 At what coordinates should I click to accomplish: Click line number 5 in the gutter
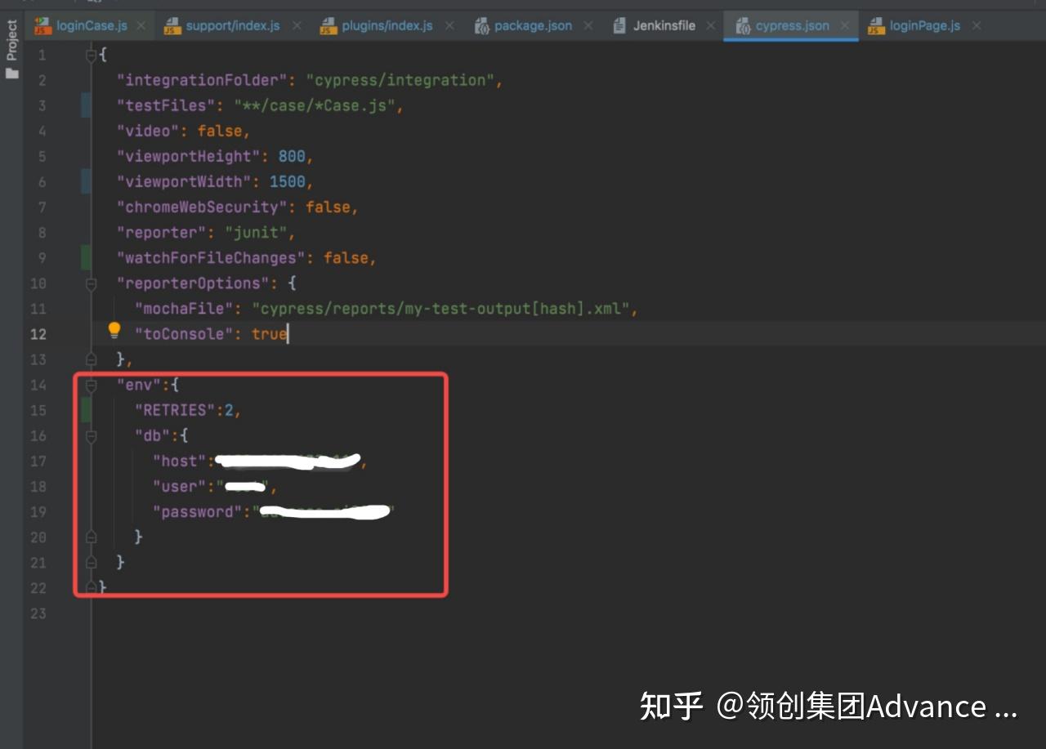tap(42, 156)
